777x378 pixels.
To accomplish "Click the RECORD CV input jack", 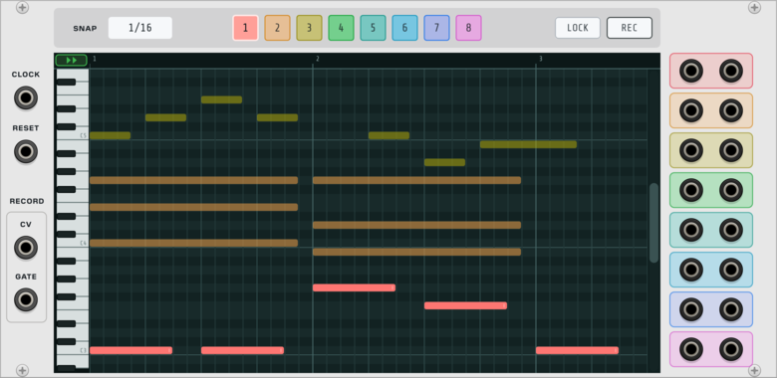I will (26, 248).
